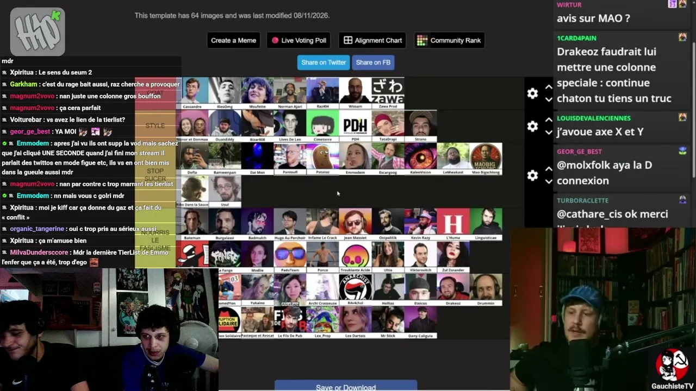Select the Moufette tier image
Viewport: 696px width, 391px height.
pos(257,93)
